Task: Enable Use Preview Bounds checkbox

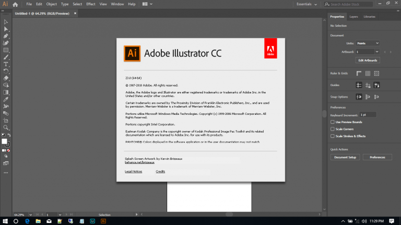Action: pyautogui.click(x=332, y=122)
